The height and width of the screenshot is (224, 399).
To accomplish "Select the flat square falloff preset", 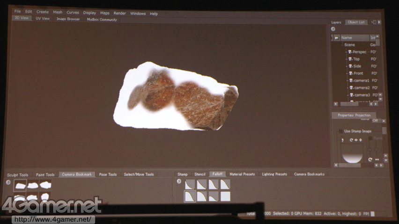I will point(225,196).
